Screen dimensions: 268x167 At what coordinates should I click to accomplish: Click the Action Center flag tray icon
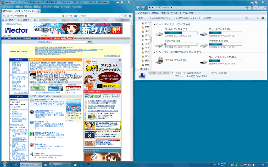pos(245,165)
